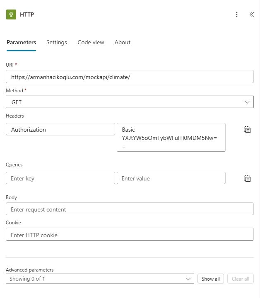Click the Basic header value field
Screen dimensions: 260x298
(171, 137)
